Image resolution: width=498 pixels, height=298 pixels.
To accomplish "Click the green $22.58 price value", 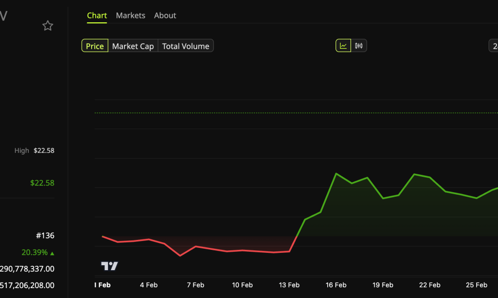I will coord(43,183).
